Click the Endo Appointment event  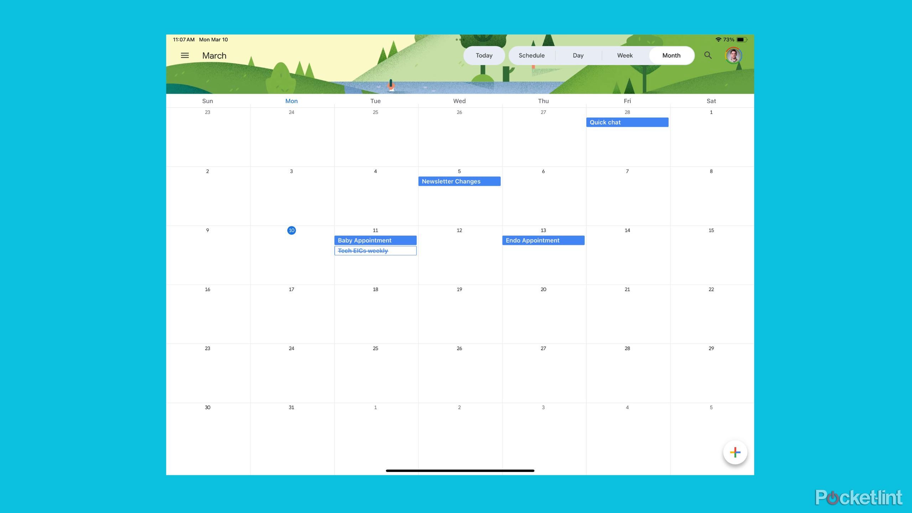[543, 240]
